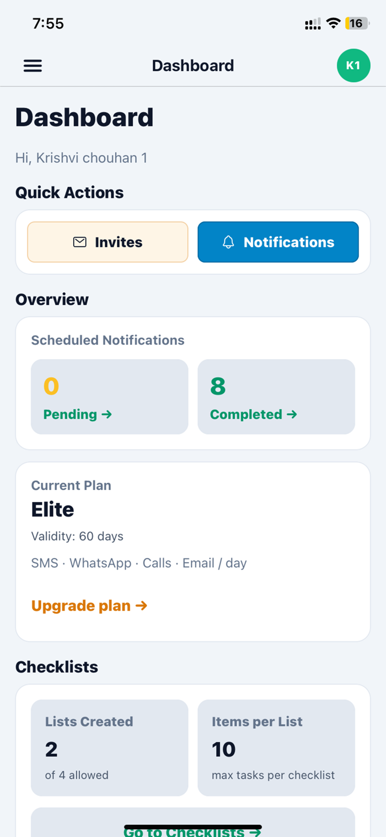The height and width of the screenshot is (837, 386).
Task: Tap the envelope icon on Invites
Action: coord(80,242)
